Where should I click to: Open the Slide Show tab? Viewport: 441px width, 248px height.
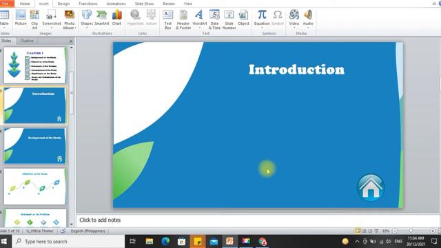pos(144,3)
